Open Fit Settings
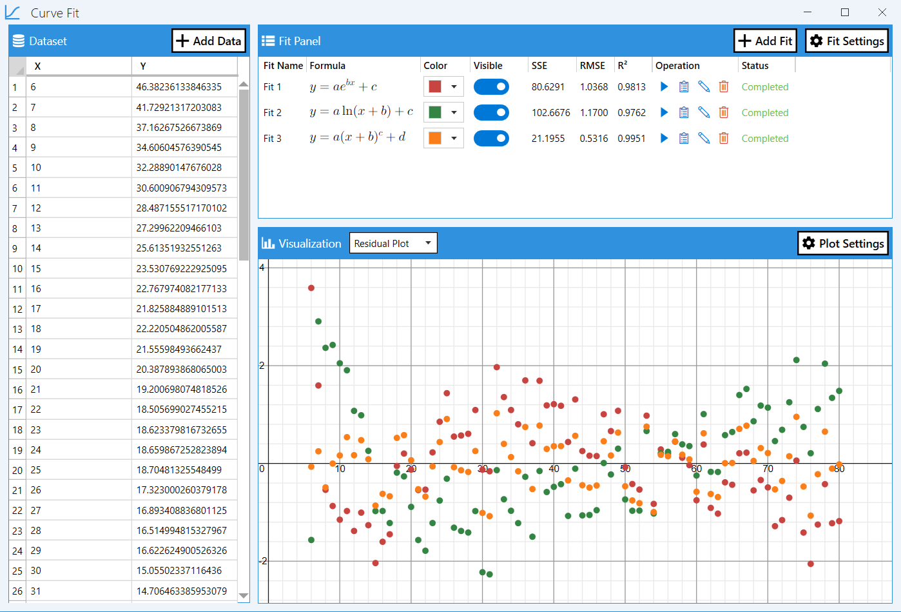Screen dimensions: 901x612 (846, 40)
